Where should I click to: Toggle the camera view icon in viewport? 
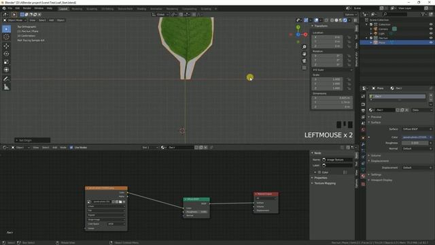tap(304, 61)
